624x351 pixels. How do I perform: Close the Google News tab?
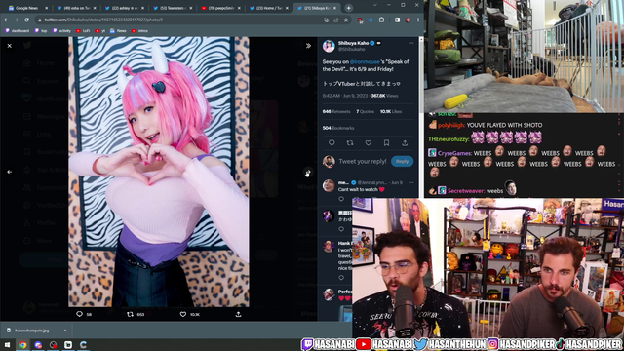[46, 8]
